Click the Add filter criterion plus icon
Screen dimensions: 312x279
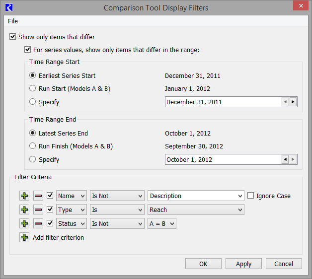pyautogui.click(x=24, y=238)
